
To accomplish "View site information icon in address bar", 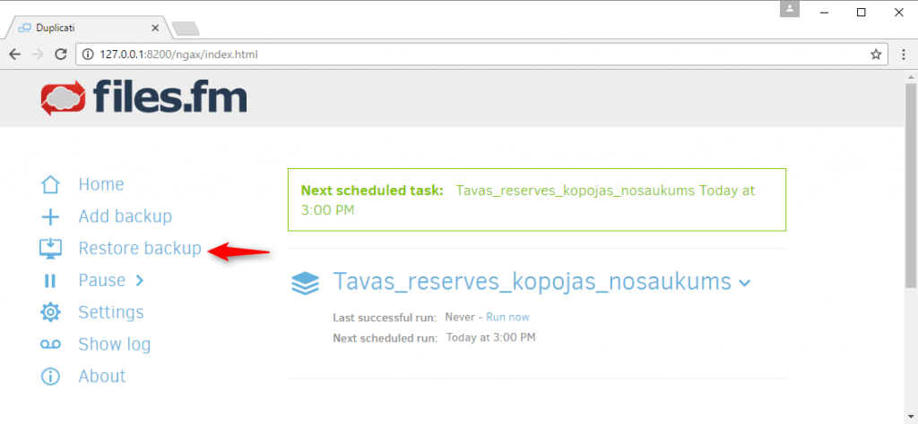I will tap(88, 55).
